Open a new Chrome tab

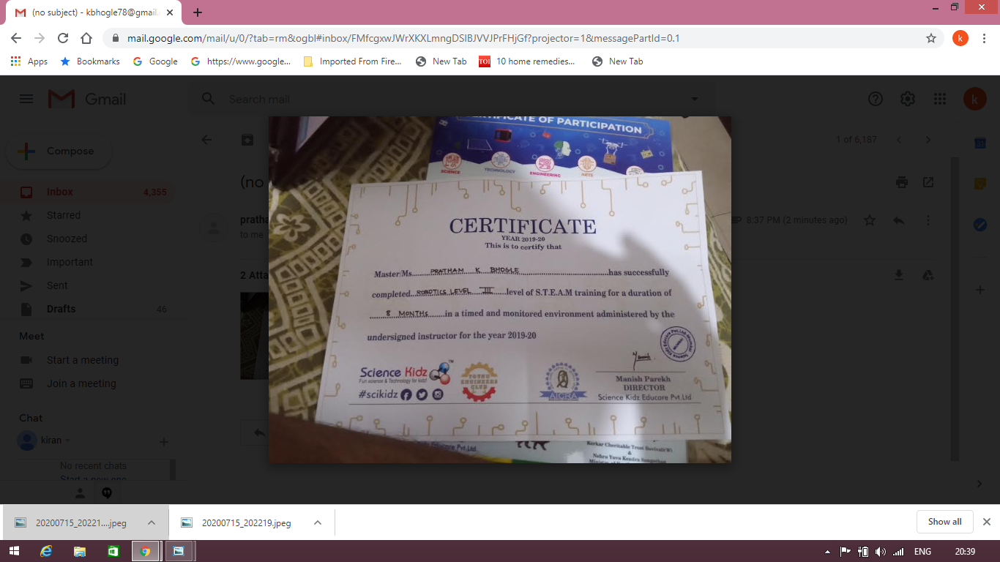198,12
